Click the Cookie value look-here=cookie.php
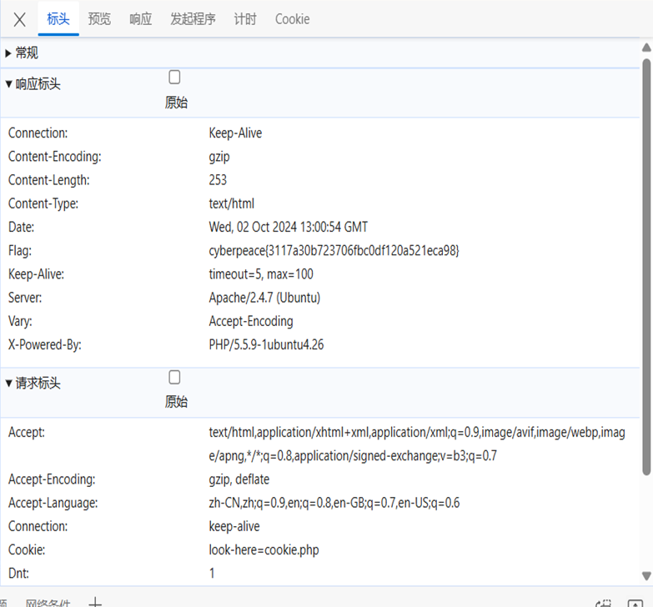This screenshot has height=607, width=653. [x=264, y=550]
